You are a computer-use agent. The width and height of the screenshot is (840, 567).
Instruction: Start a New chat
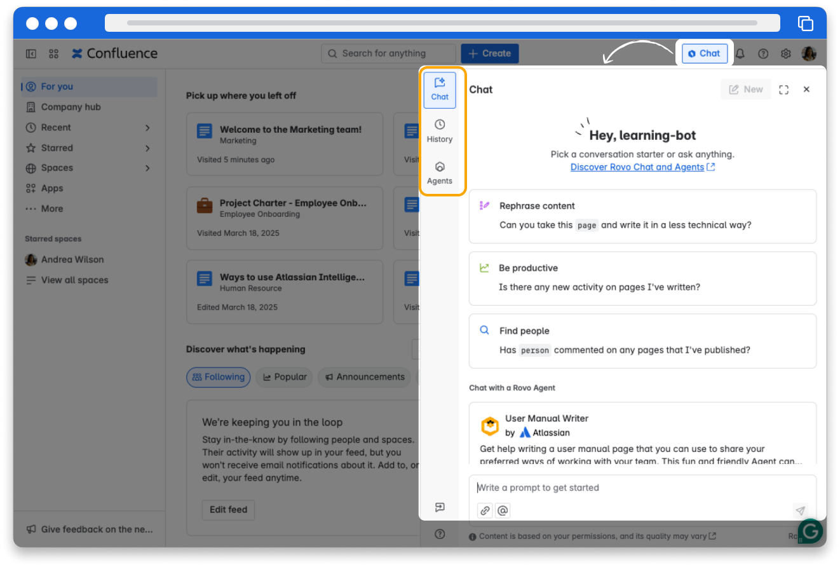(x=746, y=90)
